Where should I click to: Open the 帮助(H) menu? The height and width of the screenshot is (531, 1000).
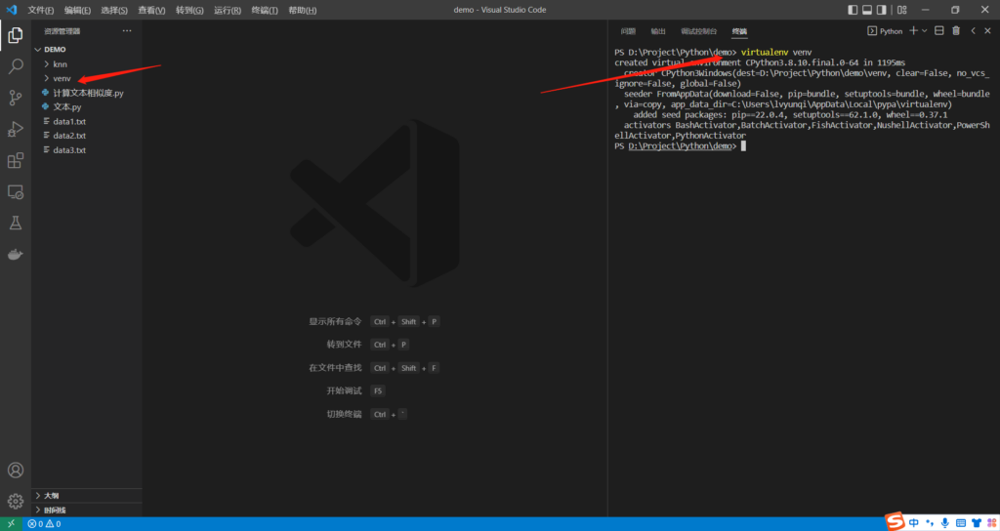coord(303,10)
